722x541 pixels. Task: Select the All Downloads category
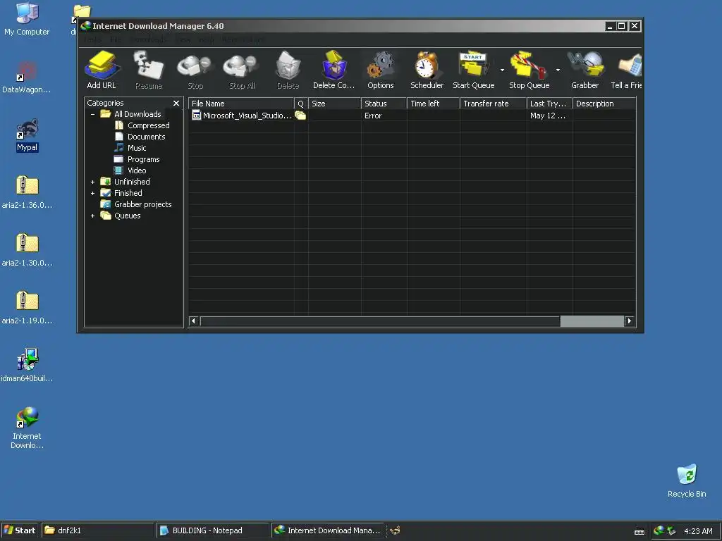pos(137,114)
